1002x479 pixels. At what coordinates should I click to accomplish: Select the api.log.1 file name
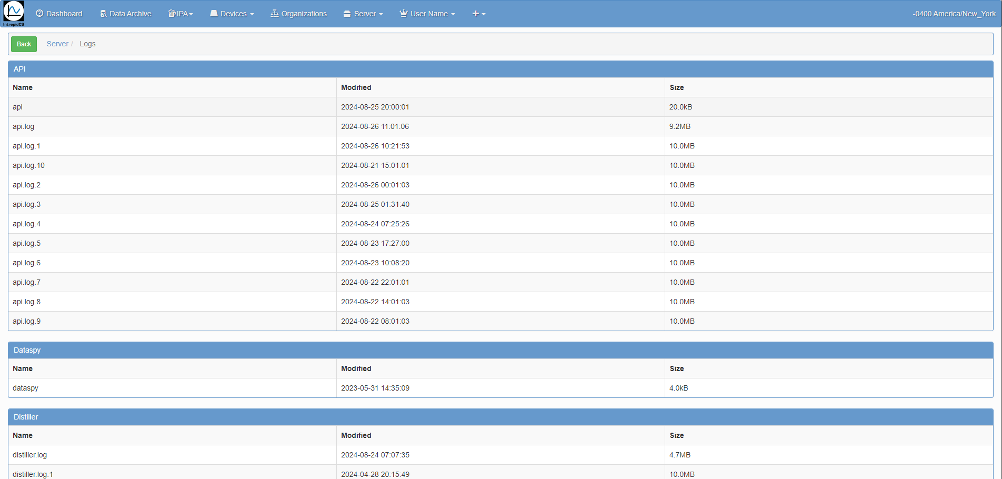click(26, 146)
